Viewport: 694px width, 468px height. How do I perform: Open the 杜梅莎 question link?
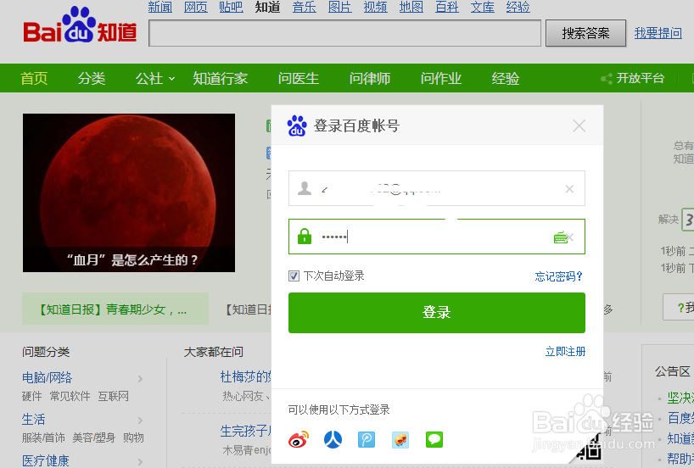click(246, 377)
